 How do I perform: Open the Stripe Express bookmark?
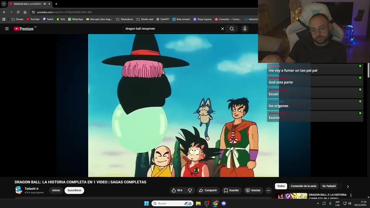[202, 19]
